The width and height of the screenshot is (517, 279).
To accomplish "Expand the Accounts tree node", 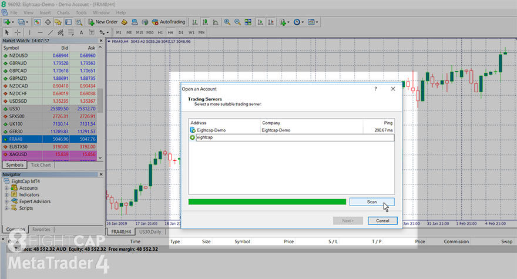I will 7,188.
